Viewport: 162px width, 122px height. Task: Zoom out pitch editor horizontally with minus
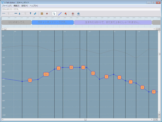[x=154, y=119]
